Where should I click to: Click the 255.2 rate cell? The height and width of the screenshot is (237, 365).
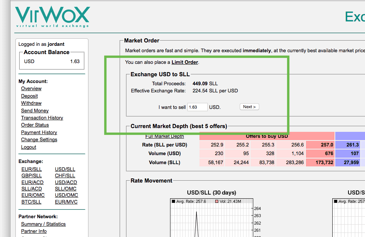pyautogui.click(x=237, y=145)
